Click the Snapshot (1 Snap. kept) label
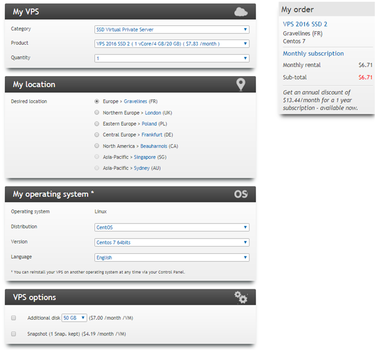376x351 pixels. [53, 334]
